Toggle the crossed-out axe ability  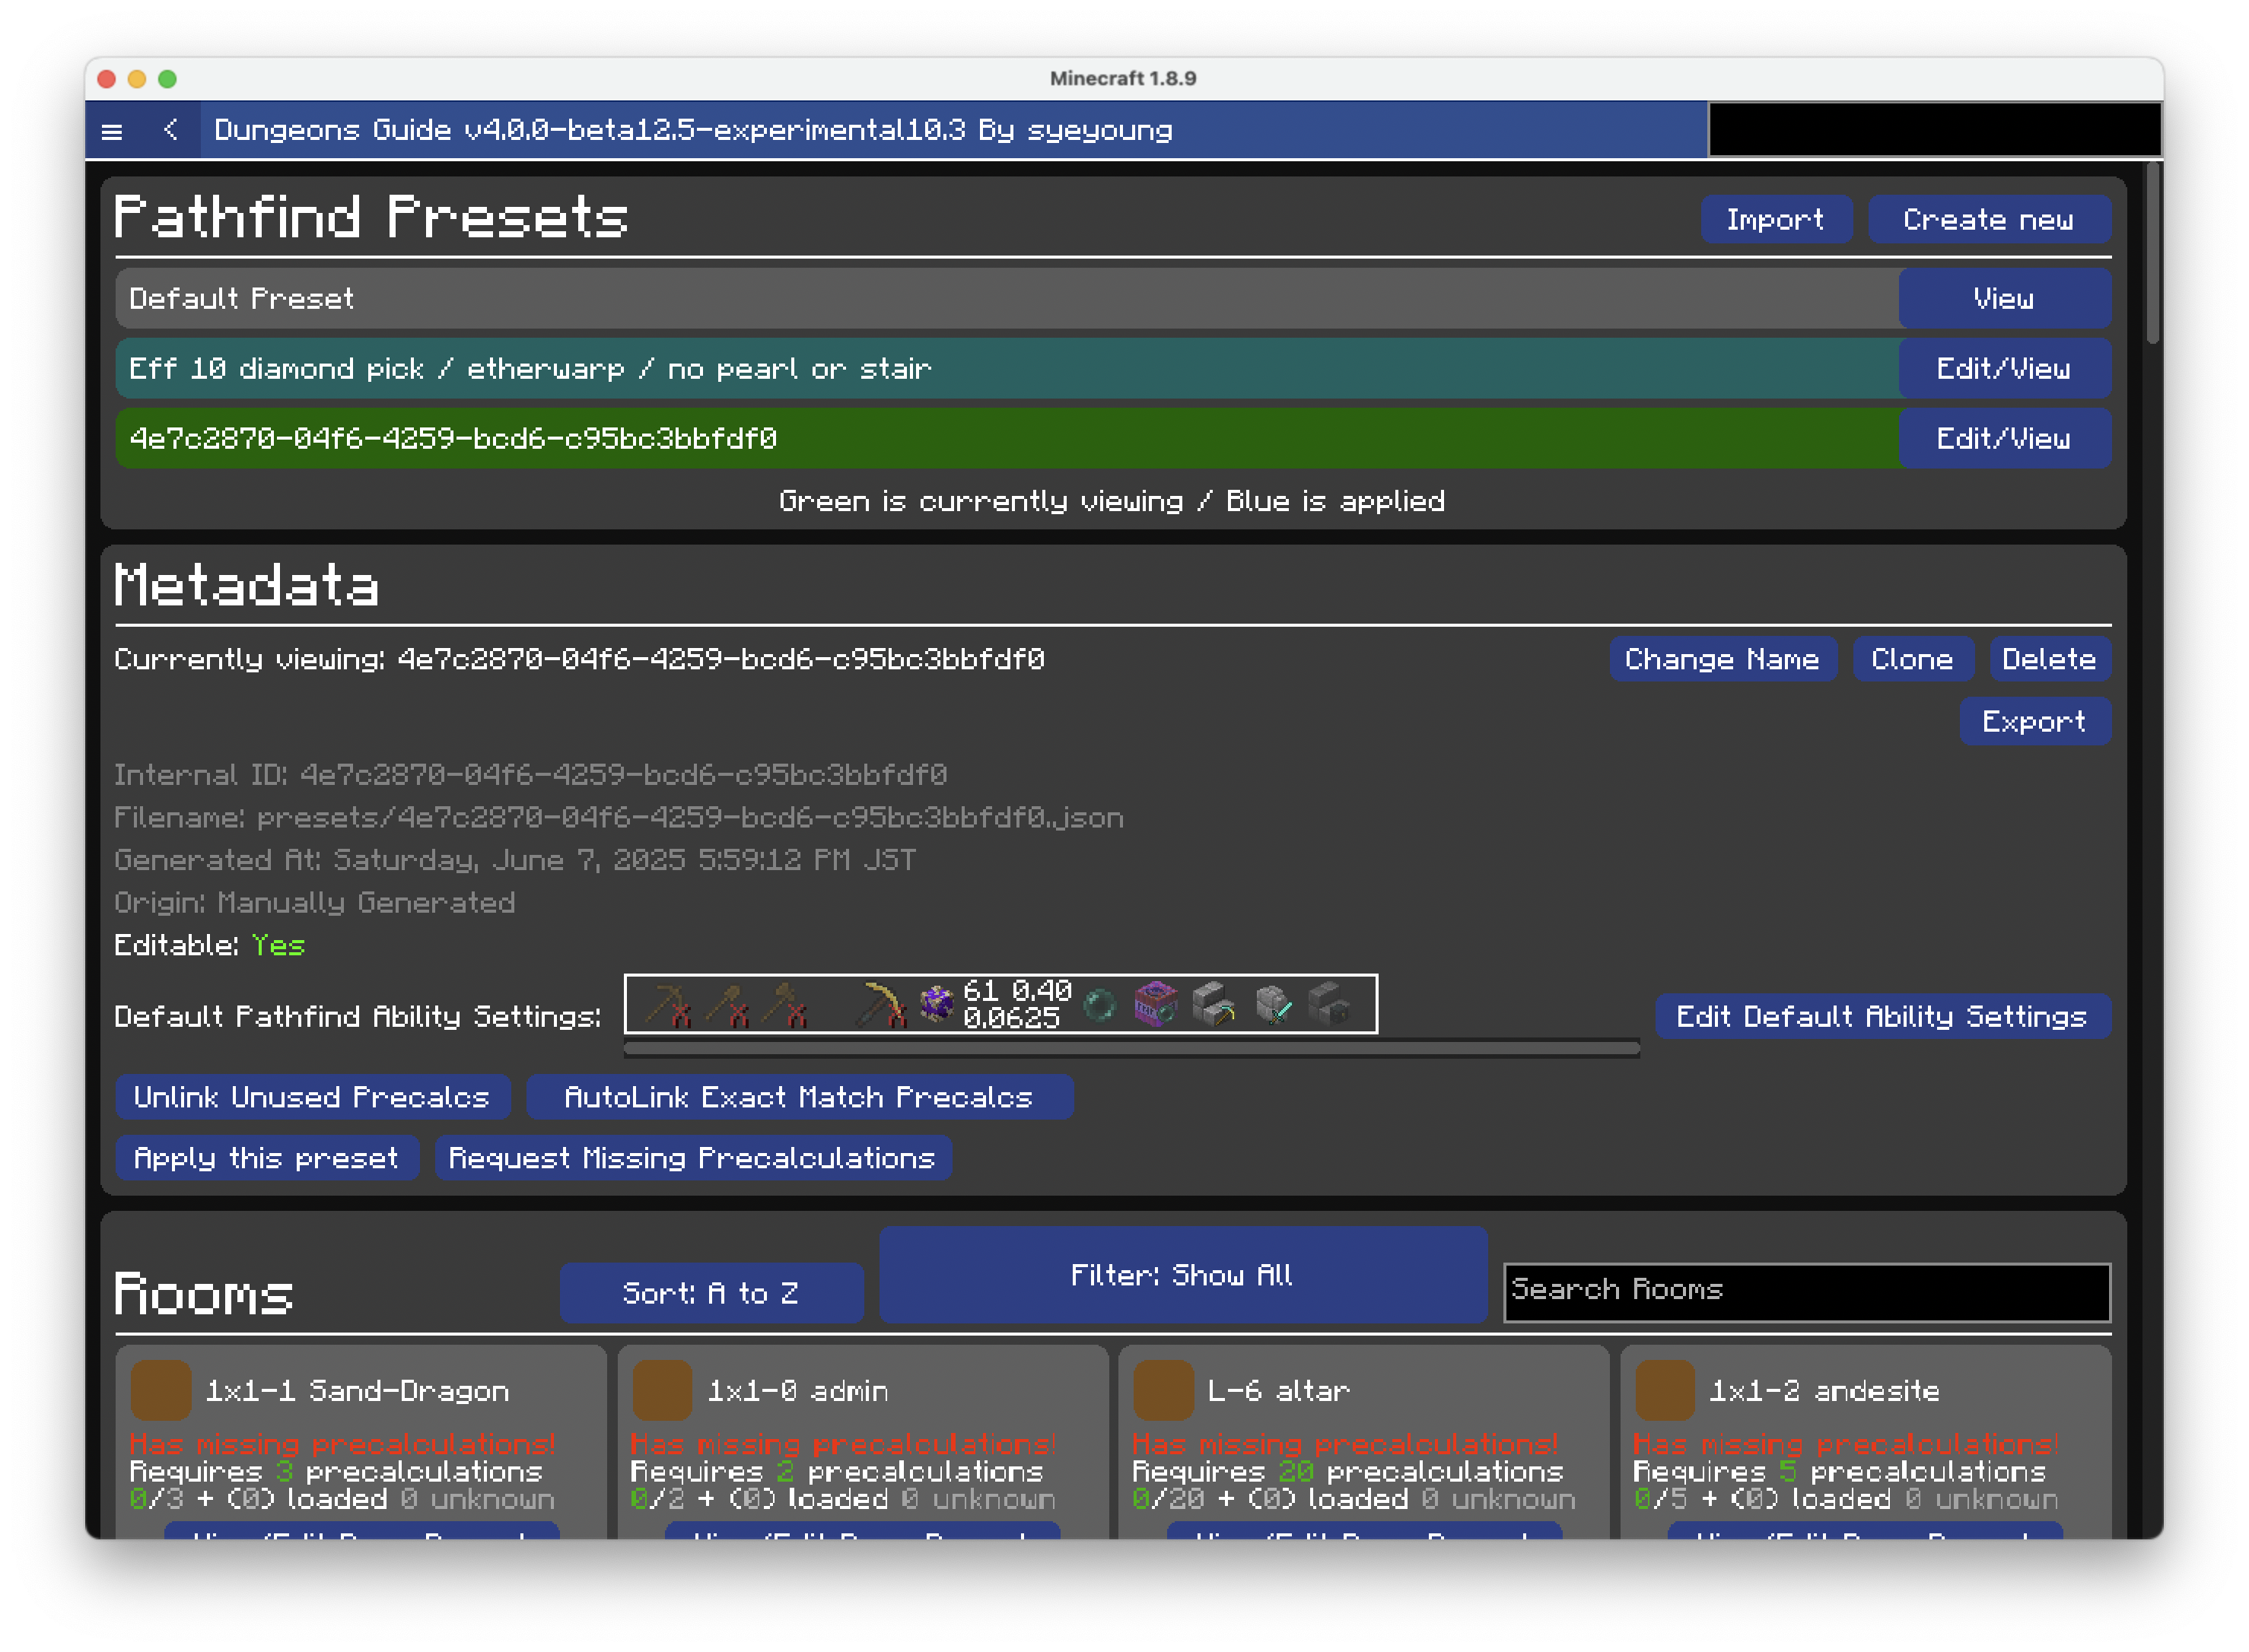788,1005
